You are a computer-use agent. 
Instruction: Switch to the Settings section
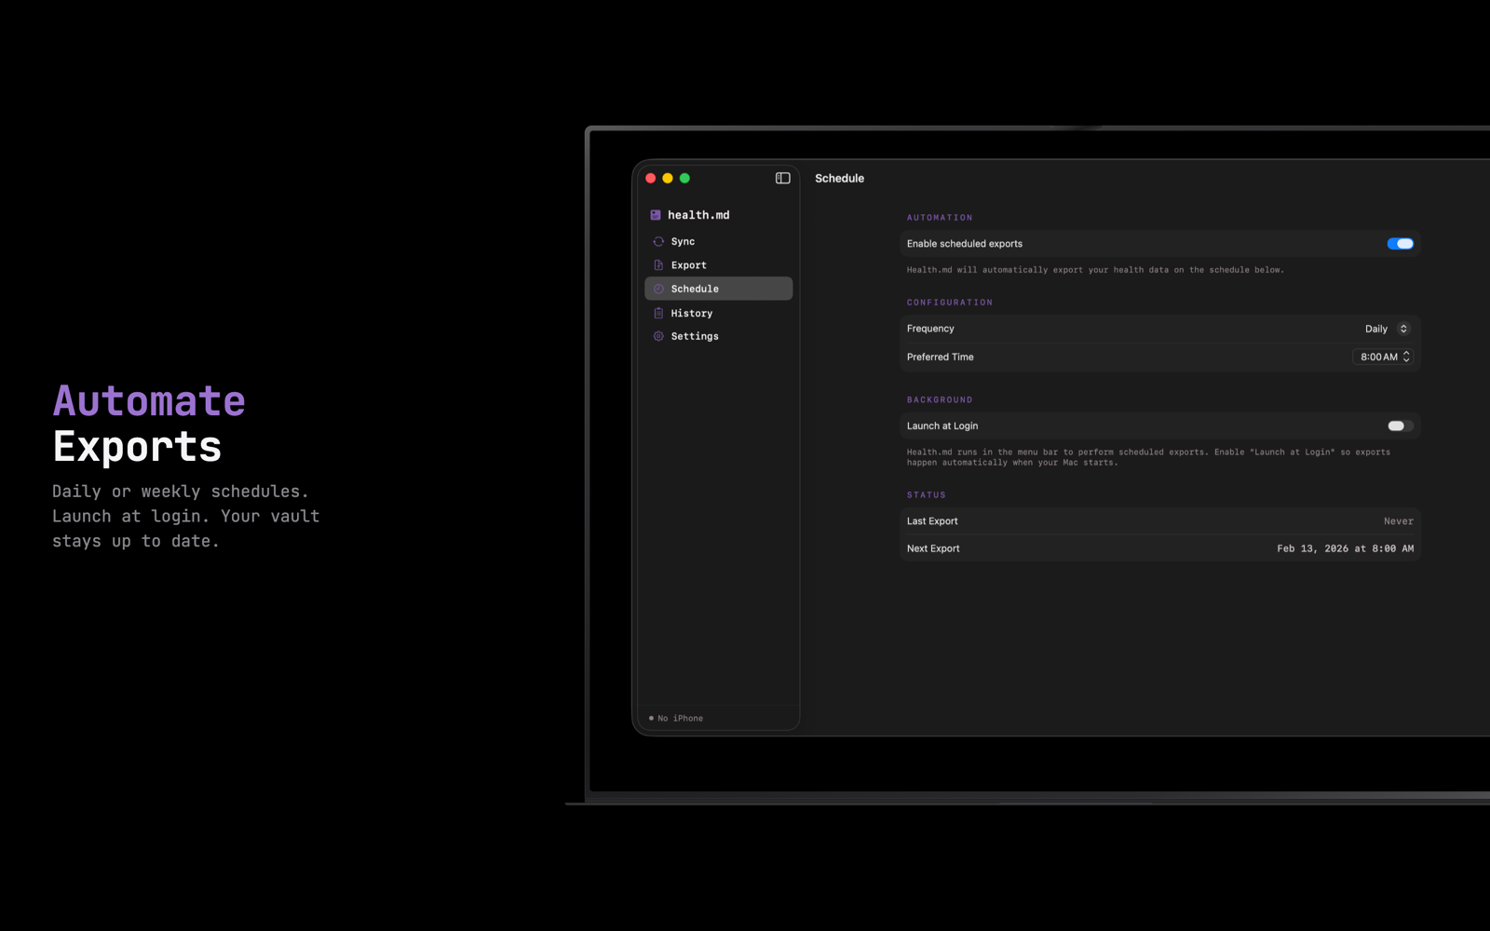click(694, 336)
